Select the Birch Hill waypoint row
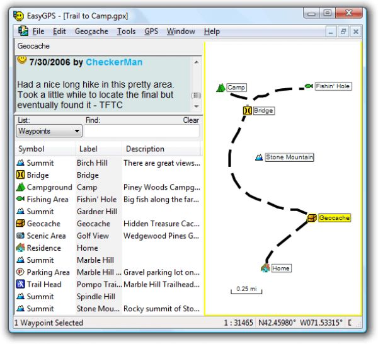Image resolution: width=378 pixels, height=344 pixels. (92, 163)
